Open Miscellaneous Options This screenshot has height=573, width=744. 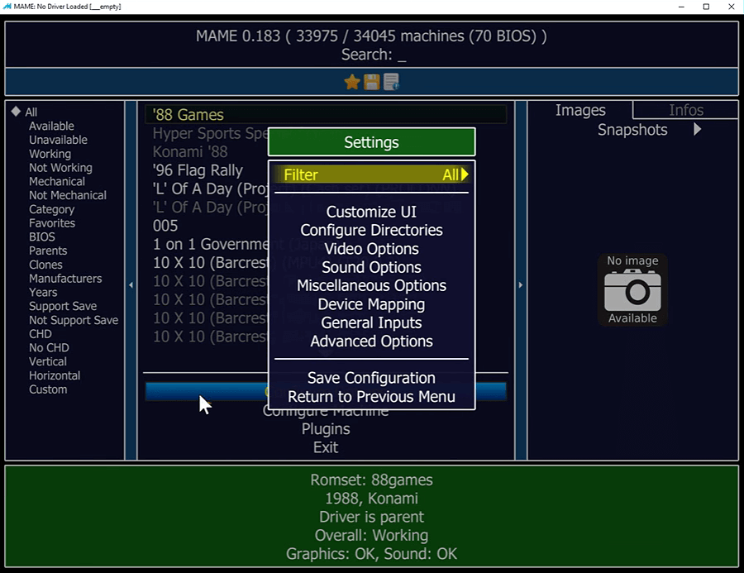[371, 286]
